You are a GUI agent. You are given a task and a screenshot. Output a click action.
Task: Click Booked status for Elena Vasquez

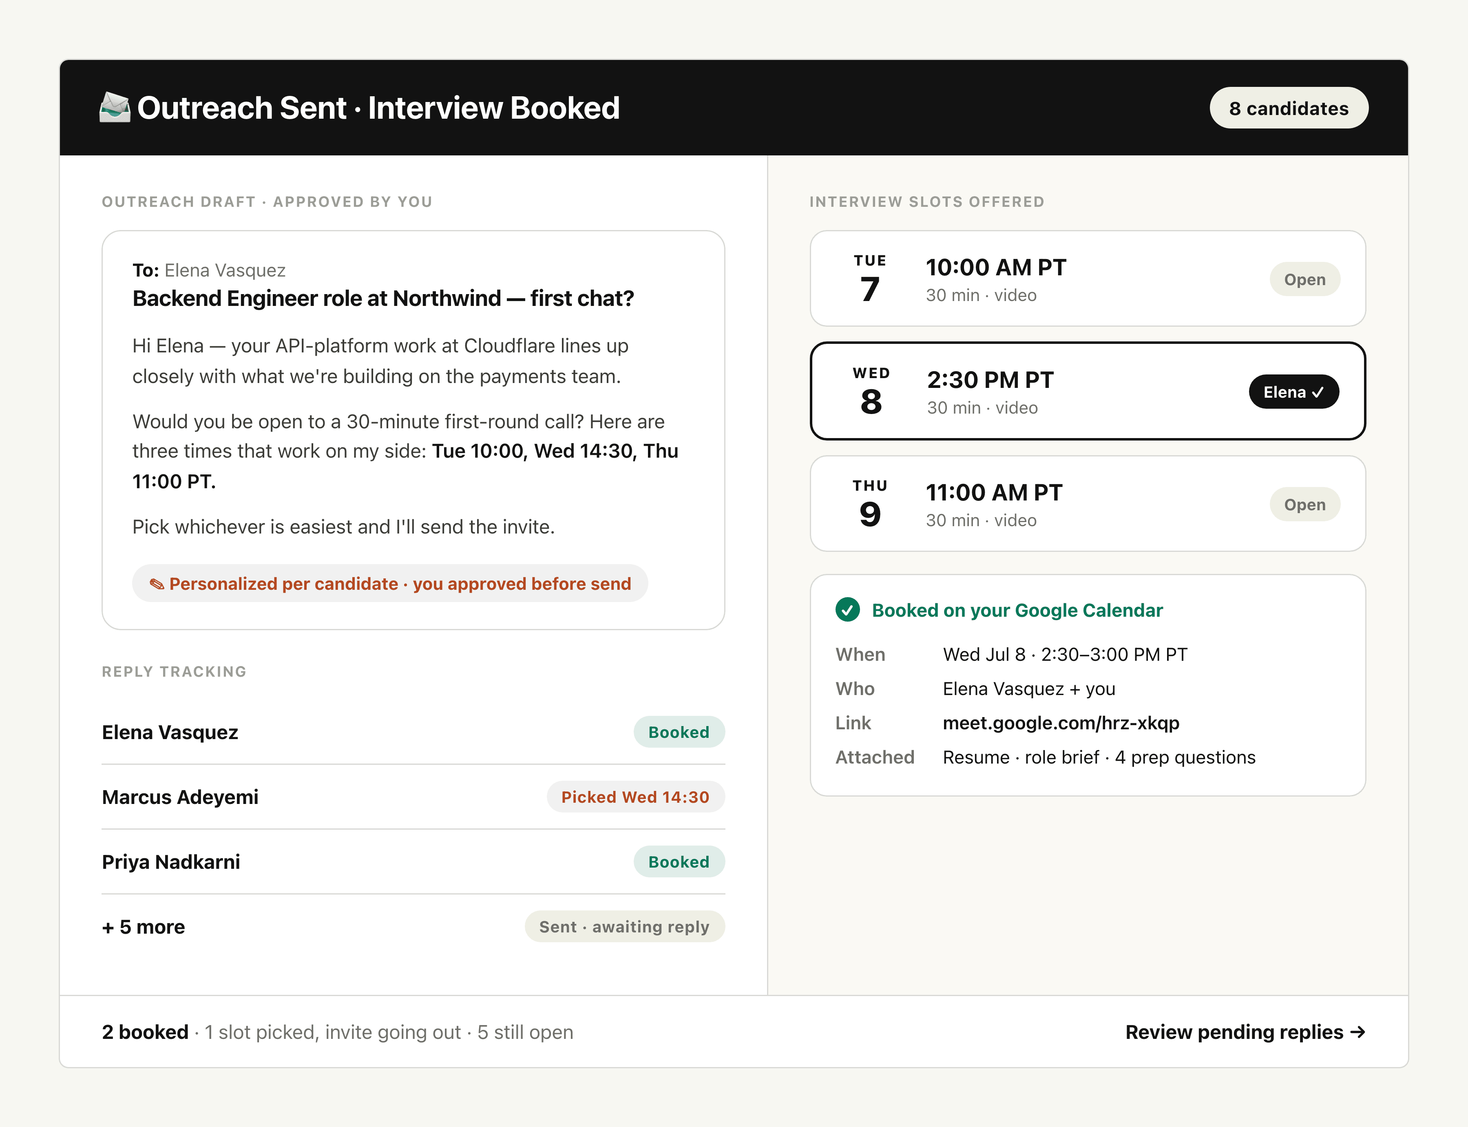click(679, 732)
